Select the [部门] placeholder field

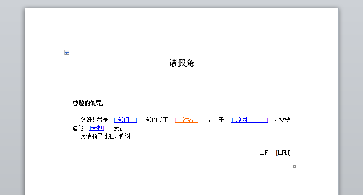click(x=125, y=120)
